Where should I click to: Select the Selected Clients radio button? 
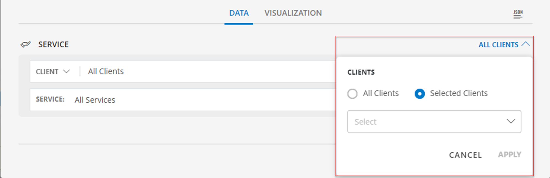pos(420,94)
